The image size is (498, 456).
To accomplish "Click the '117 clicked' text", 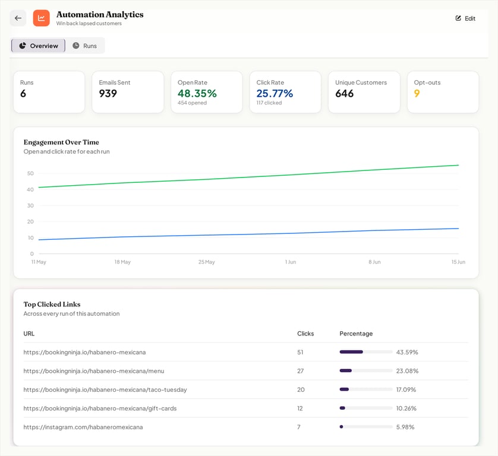I will coord(269,103).
